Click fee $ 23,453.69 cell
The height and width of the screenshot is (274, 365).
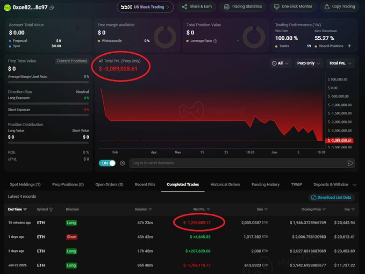tap(345, 251)
